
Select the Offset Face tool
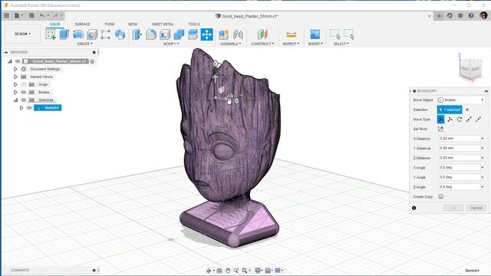click(193, 34)
